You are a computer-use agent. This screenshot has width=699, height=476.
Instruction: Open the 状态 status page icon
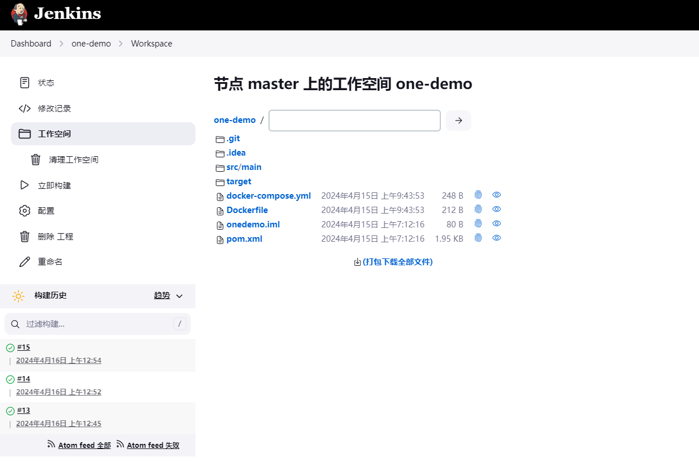25,83
